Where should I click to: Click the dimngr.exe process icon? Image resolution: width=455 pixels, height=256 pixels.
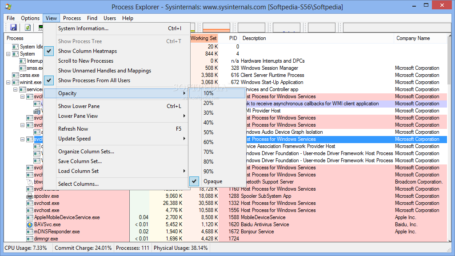[30, 239]
